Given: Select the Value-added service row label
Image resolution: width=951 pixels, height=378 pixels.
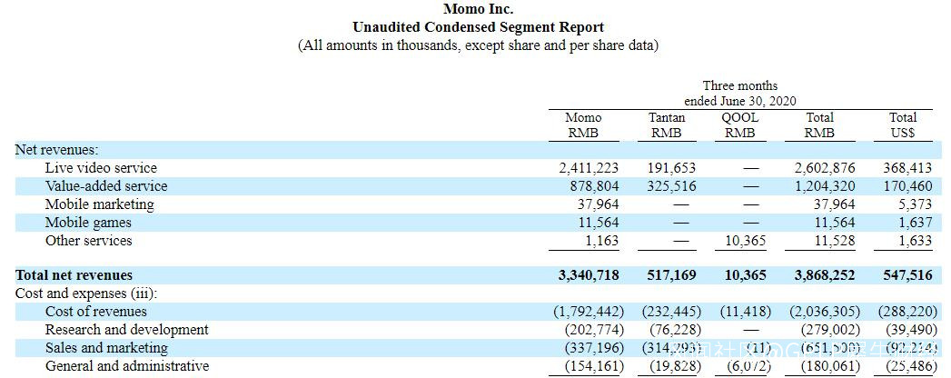Looking at the screenshot, I should pos(106,185).
